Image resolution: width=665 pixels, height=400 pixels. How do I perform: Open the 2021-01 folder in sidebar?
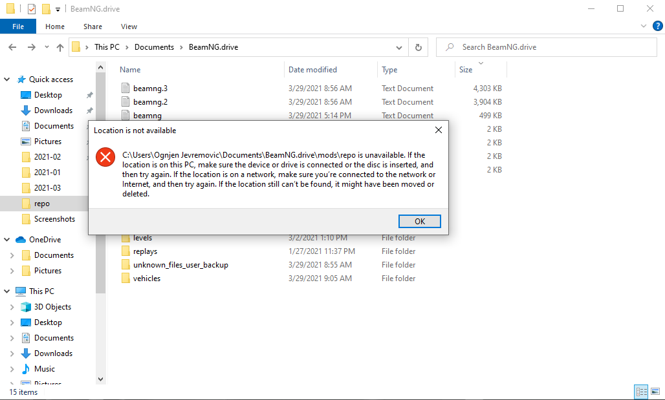click(x=47, y=172)
